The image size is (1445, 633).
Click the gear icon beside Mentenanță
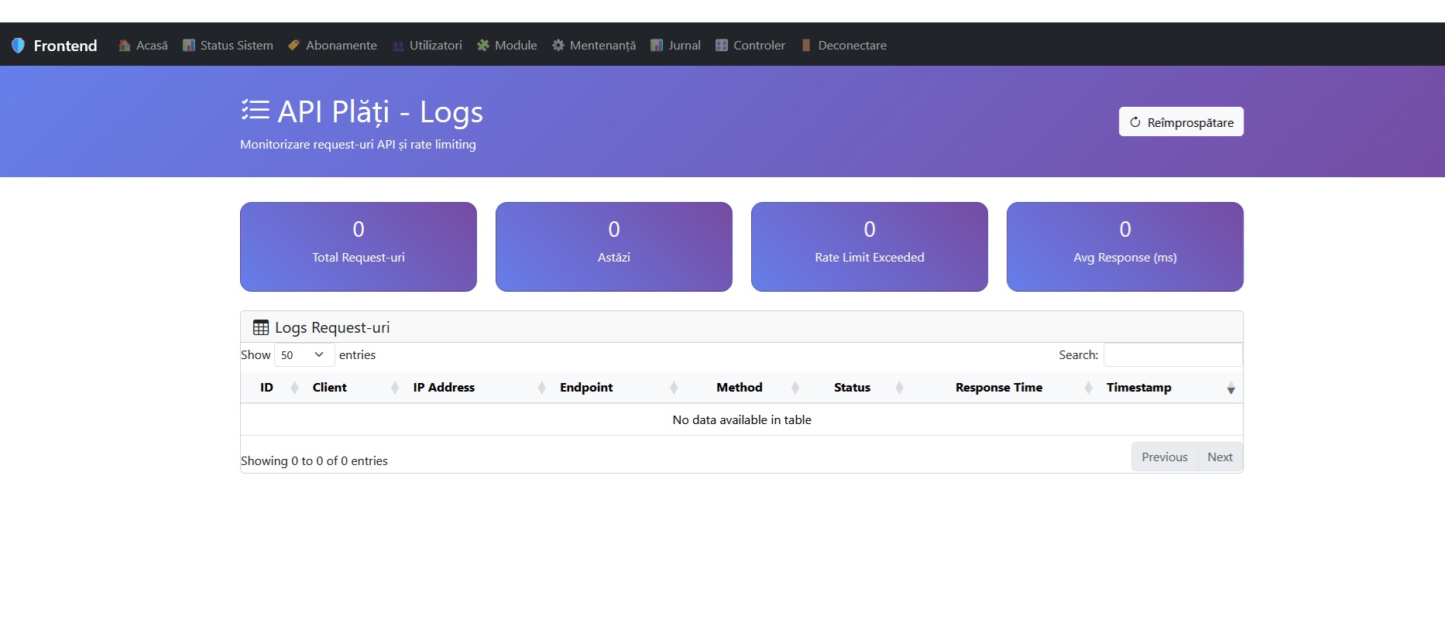pyautogui.click(x=558, y=46)
